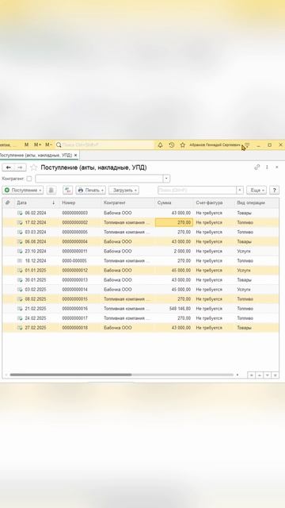The height and width of the screenshot is (508, 285).
Task: Move down one row navigation button
Action: (268, 375)
